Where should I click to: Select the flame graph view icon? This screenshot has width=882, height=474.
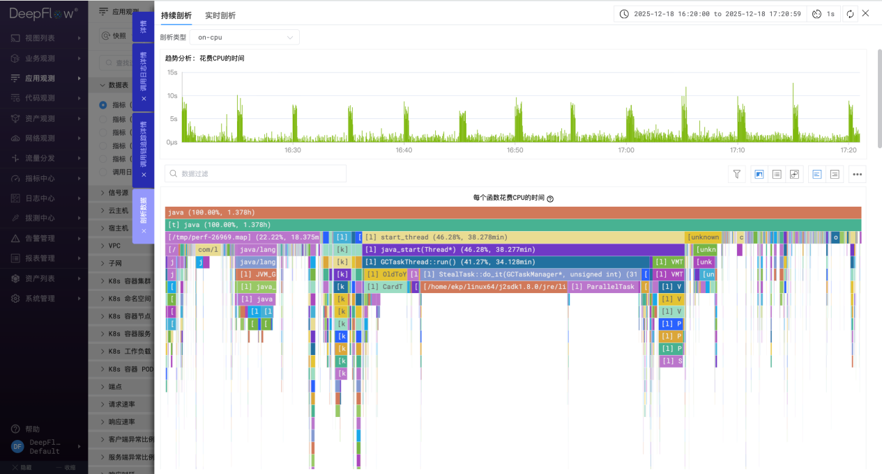pos(759,174)
